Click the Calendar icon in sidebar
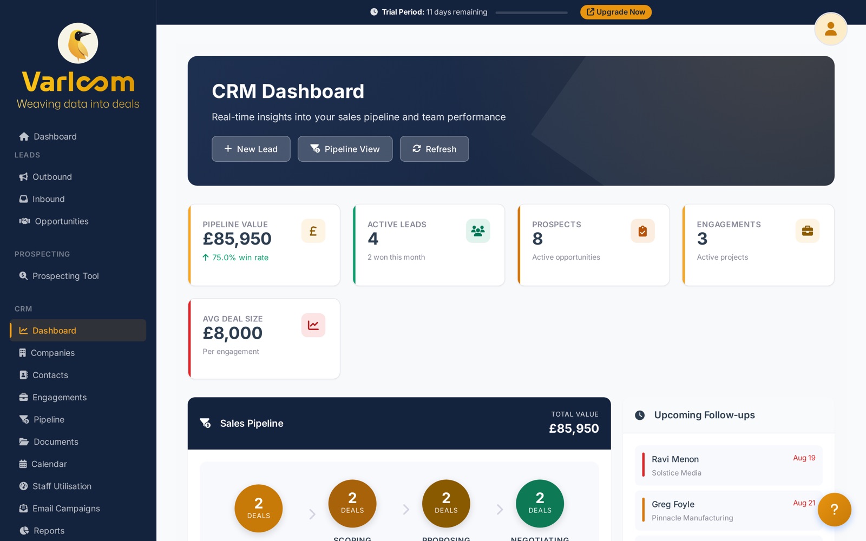Screen dimensions: 866x541 (x=23, y=464)
